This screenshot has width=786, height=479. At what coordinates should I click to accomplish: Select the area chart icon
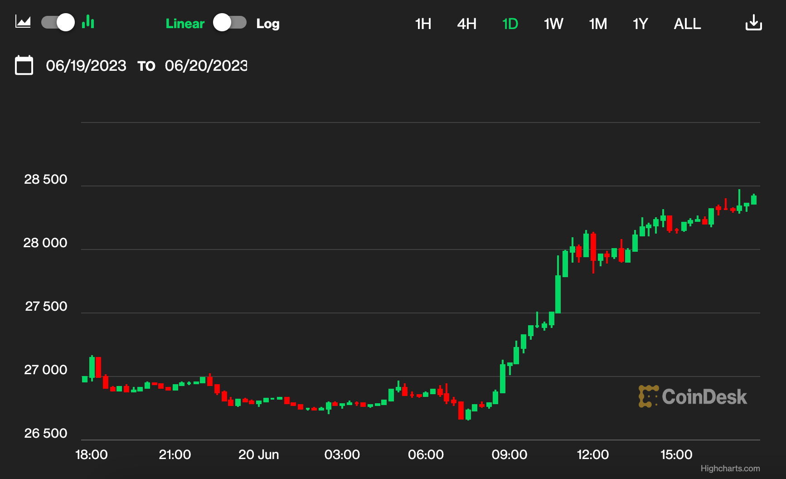[23, 22]
